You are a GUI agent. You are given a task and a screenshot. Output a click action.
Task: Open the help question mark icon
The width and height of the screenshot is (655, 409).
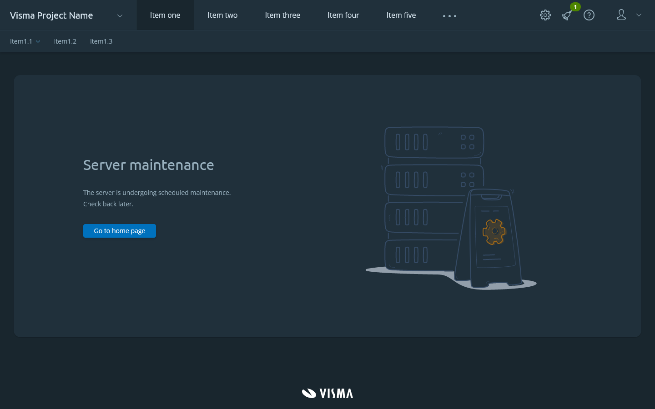(589, 15)
